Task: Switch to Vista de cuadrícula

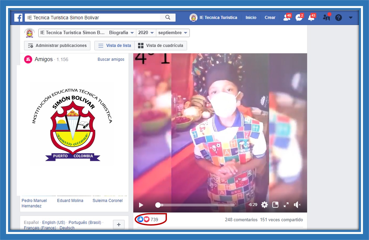Action: click(x=161, y=46)
